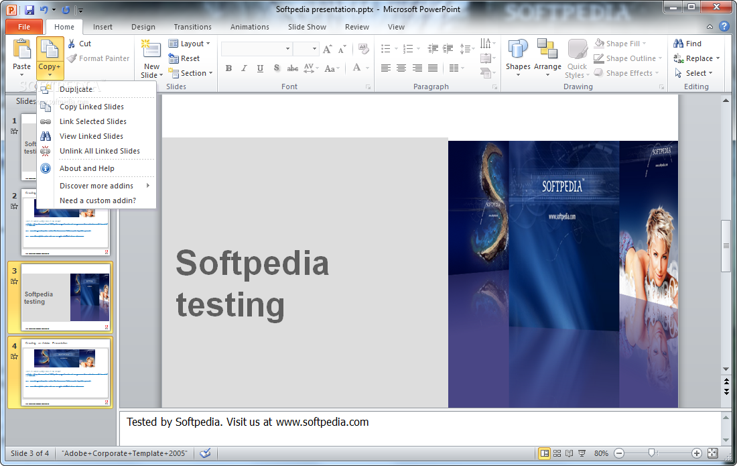Image resolution: width=737 pixels, height=466 pixels.
Task: Choose Copy Linked Slides menu entry
Action: 97,107
